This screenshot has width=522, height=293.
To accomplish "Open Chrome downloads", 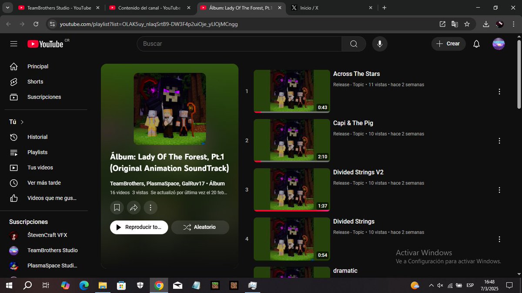I will point(486,24).
